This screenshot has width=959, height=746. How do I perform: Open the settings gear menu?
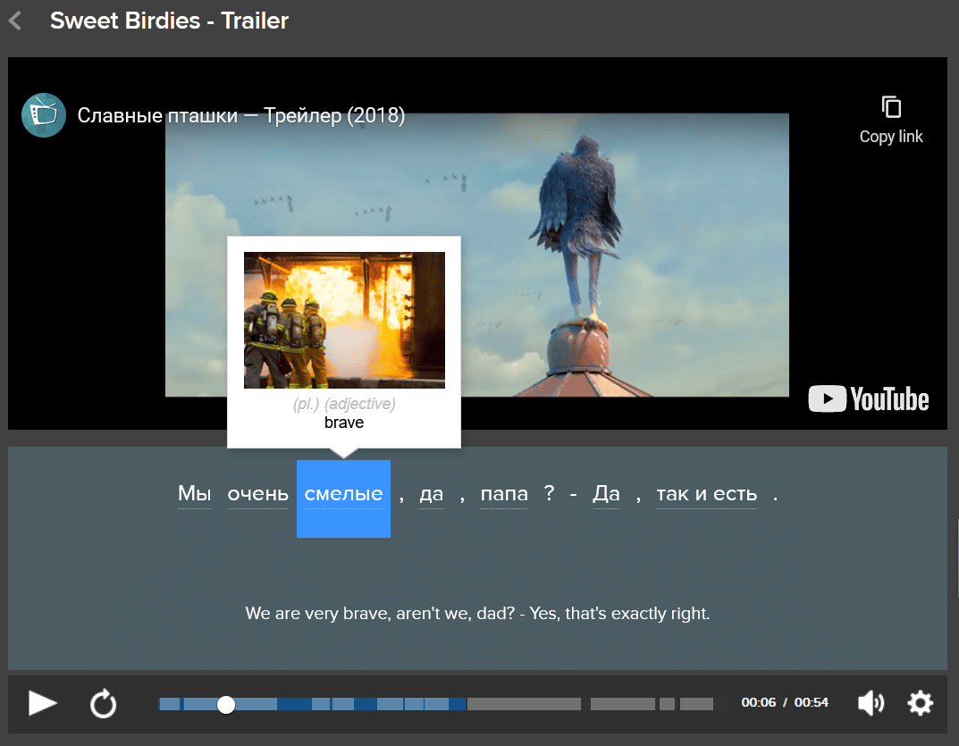pyautogui.click(x=920, y=703)
